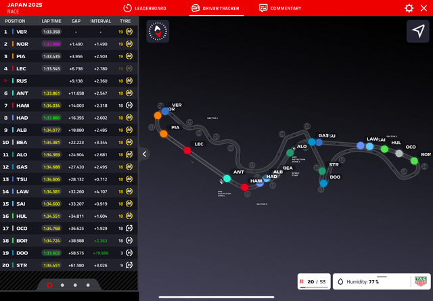Click ANT medium tyre icon

pos(129,93)
